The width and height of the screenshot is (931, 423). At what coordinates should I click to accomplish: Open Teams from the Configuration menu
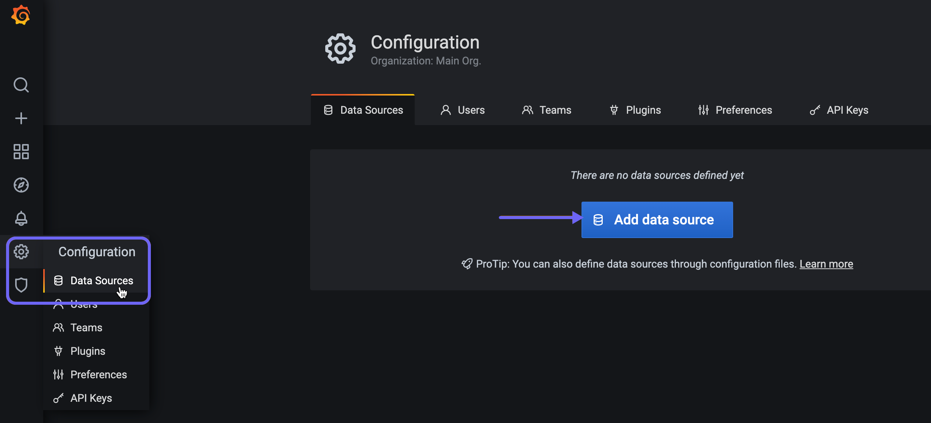[86, 327]
